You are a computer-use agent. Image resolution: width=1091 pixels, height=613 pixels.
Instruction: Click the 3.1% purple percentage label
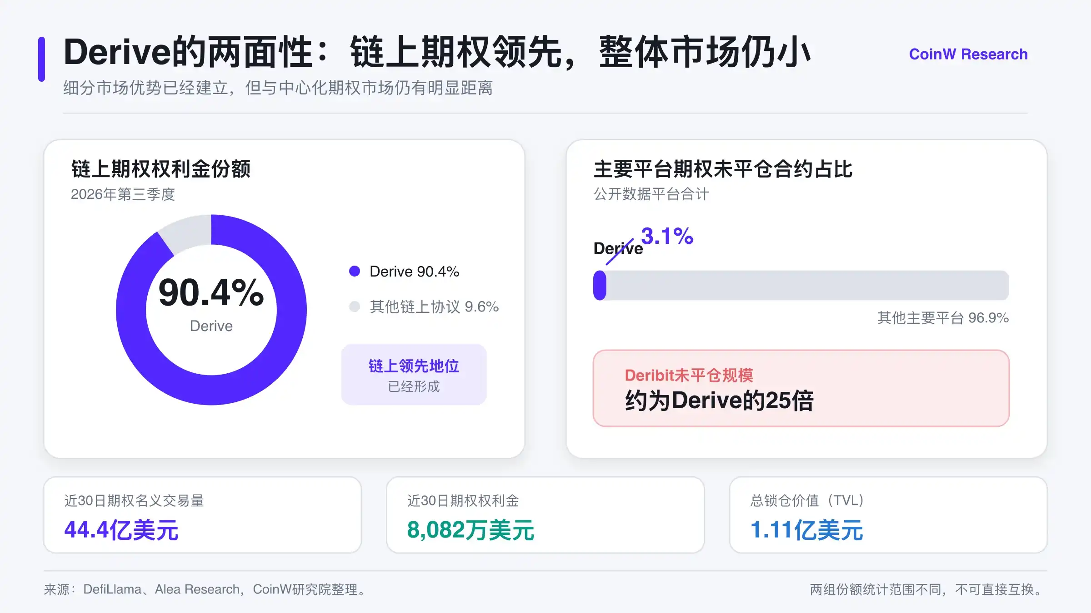coord(667,236)
